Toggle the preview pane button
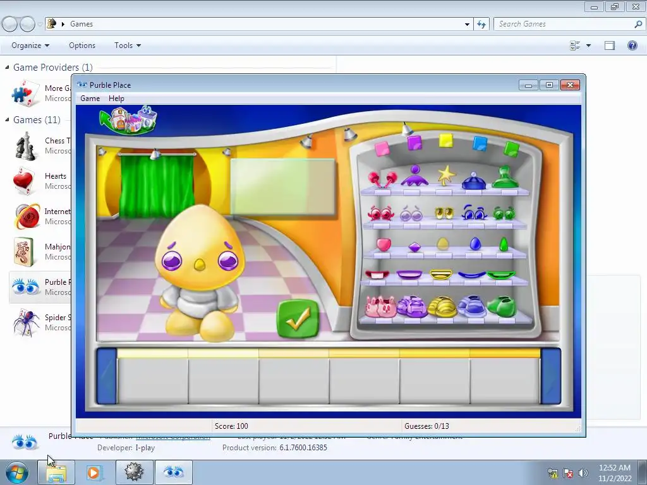Image resolution: width=647 pixels, height=485 pixels. pos(610,45)
